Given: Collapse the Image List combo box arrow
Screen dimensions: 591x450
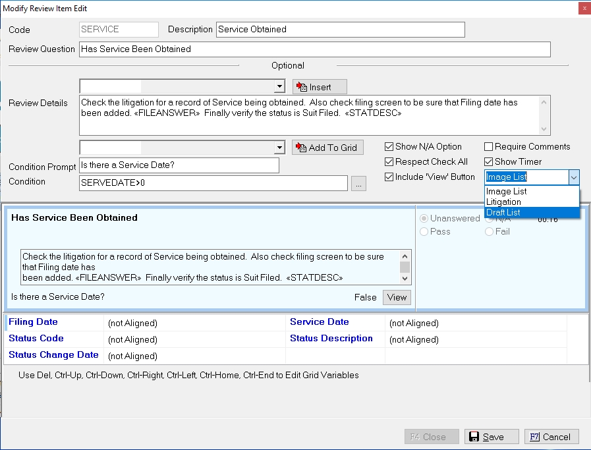Looking at the screenshot, I should [573, 177].
